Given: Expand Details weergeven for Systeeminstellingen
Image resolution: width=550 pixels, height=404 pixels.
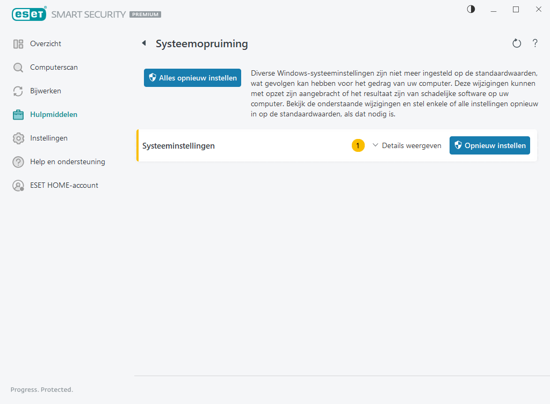Looking at the screenshot, I should tap(411, 145).
